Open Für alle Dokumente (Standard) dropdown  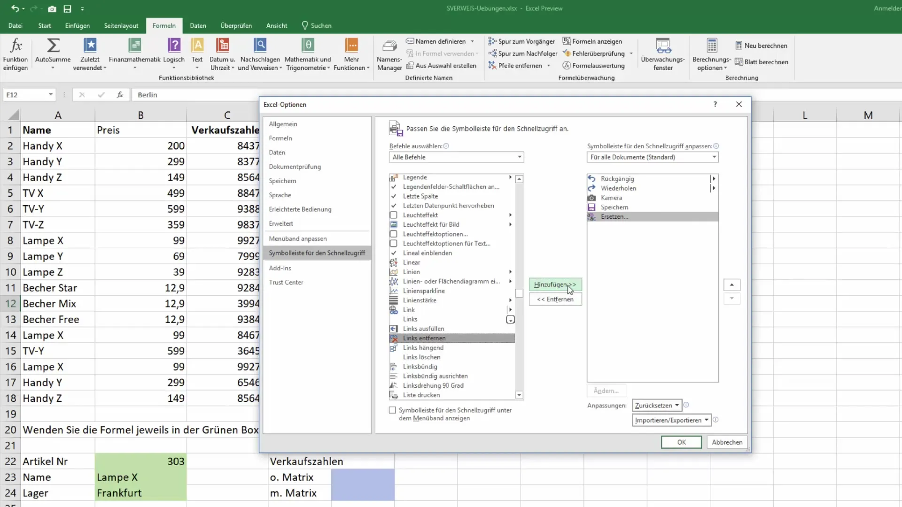pyautogui.click(x=653, y=157)
